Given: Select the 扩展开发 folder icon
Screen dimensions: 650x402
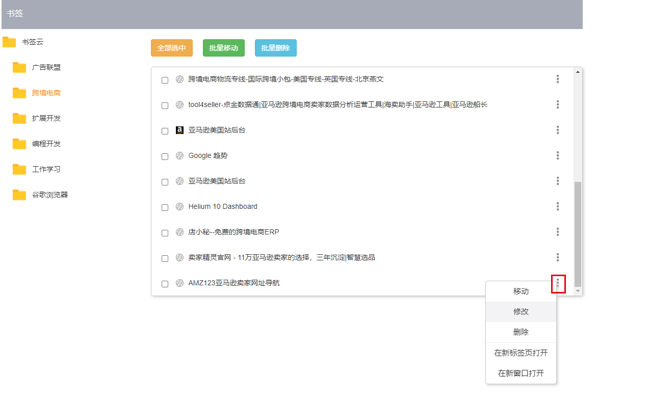Looking at the screenshot, I should point(19,118).
